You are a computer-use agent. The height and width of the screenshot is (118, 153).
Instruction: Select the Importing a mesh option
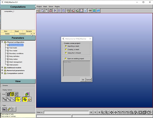pyautogui.click(x=66, y=46)
